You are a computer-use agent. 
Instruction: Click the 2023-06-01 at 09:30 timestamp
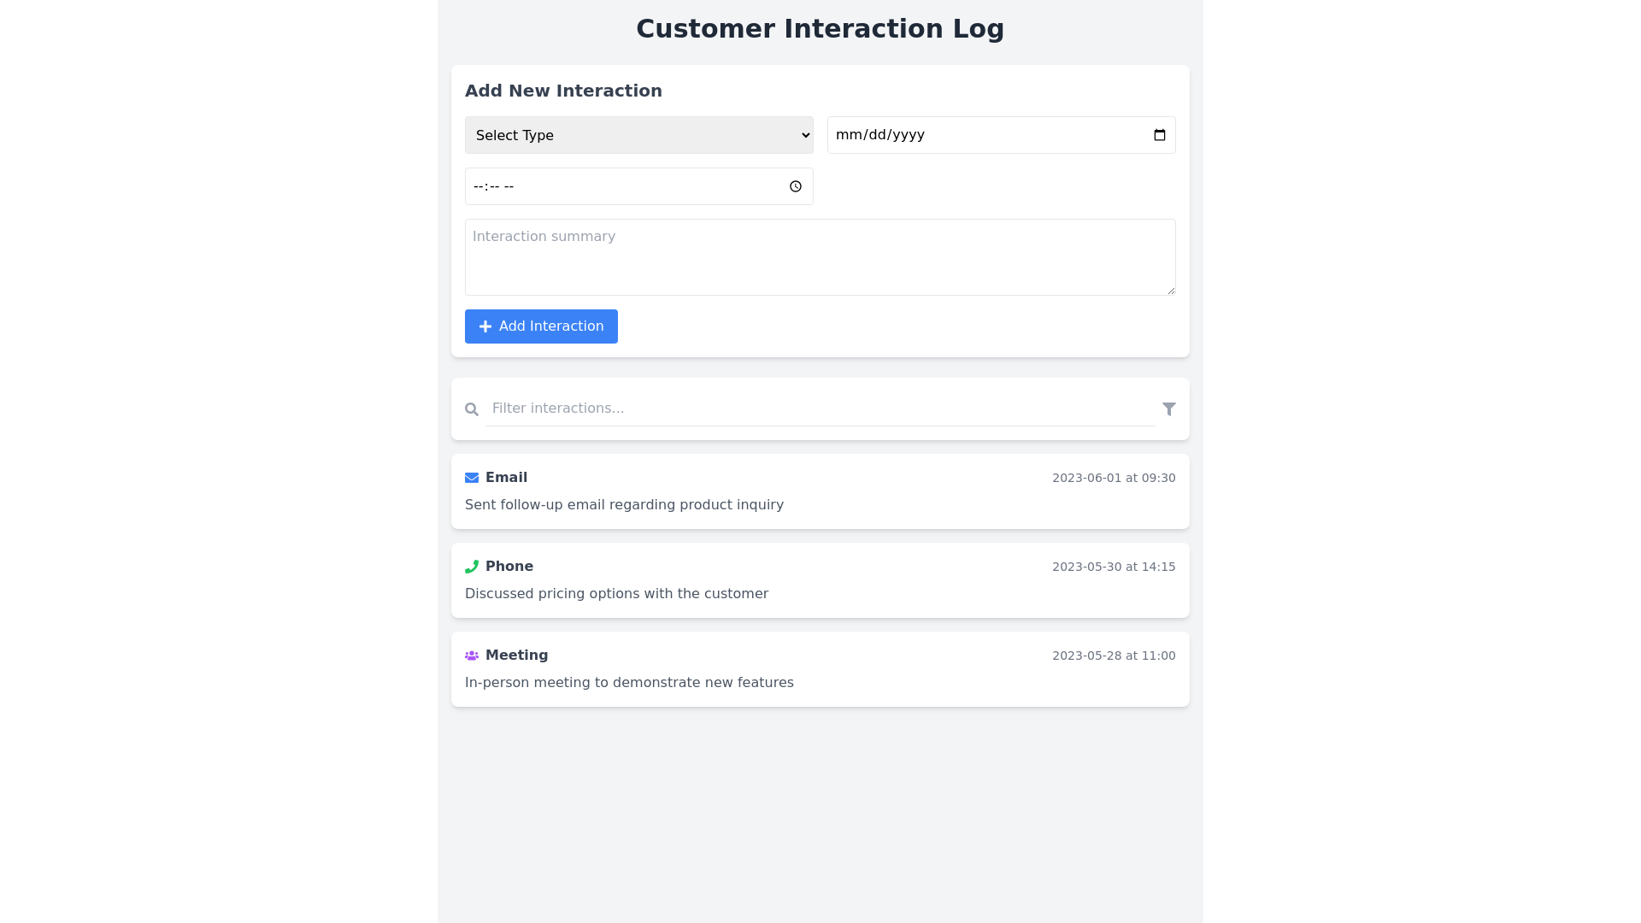click(x=1113, y=478)
